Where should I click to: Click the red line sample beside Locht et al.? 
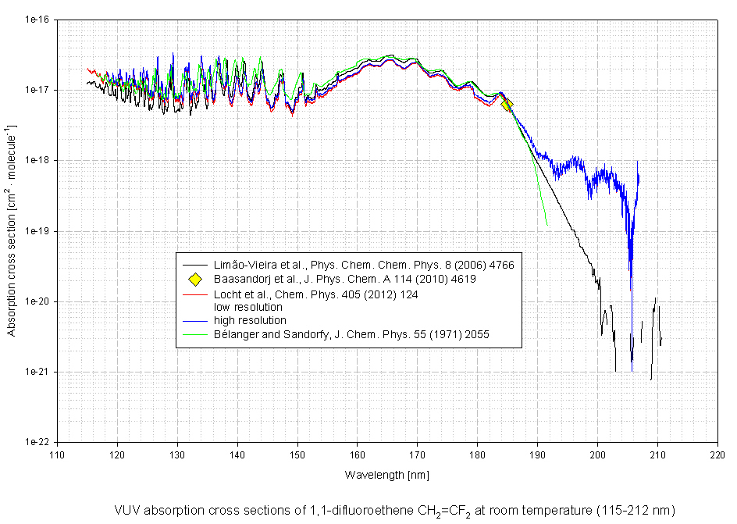coord(196,294)
